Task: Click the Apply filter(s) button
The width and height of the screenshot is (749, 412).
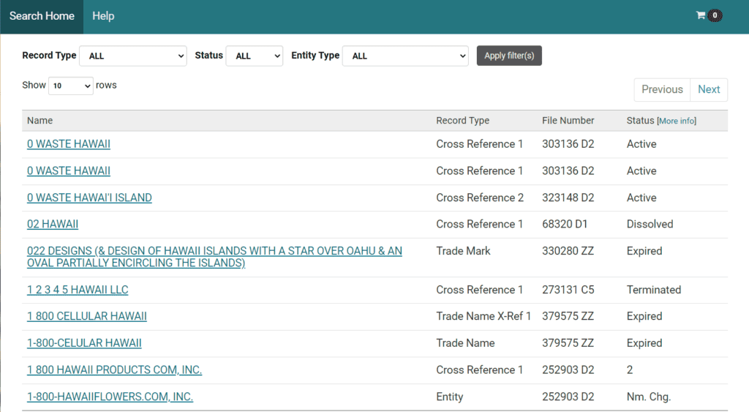Action: 509,56
